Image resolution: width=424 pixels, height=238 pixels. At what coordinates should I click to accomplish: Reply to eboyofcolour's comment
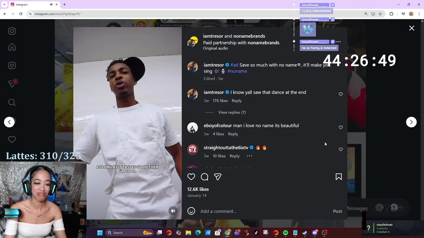tap(233, 134)
